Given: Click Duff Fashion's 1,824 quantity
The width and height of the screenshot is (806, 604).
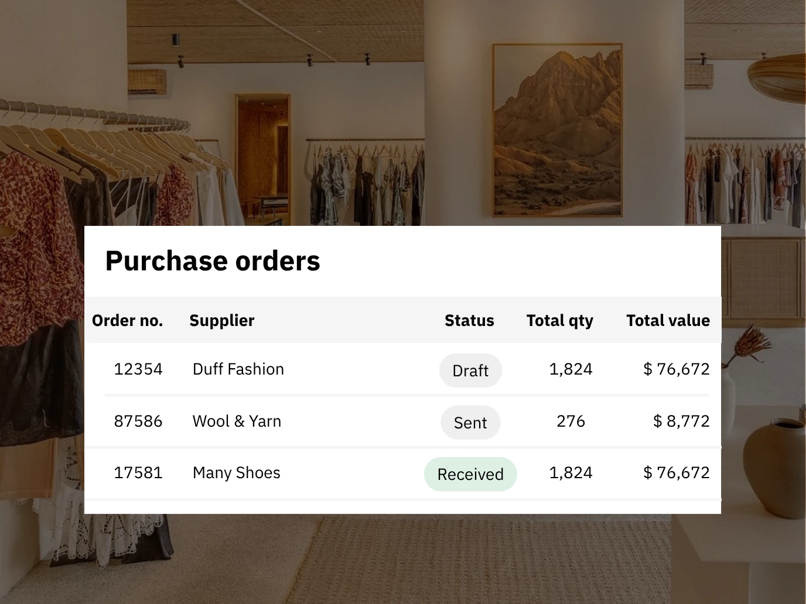Looking at the screenshot, I should point(571,369).
